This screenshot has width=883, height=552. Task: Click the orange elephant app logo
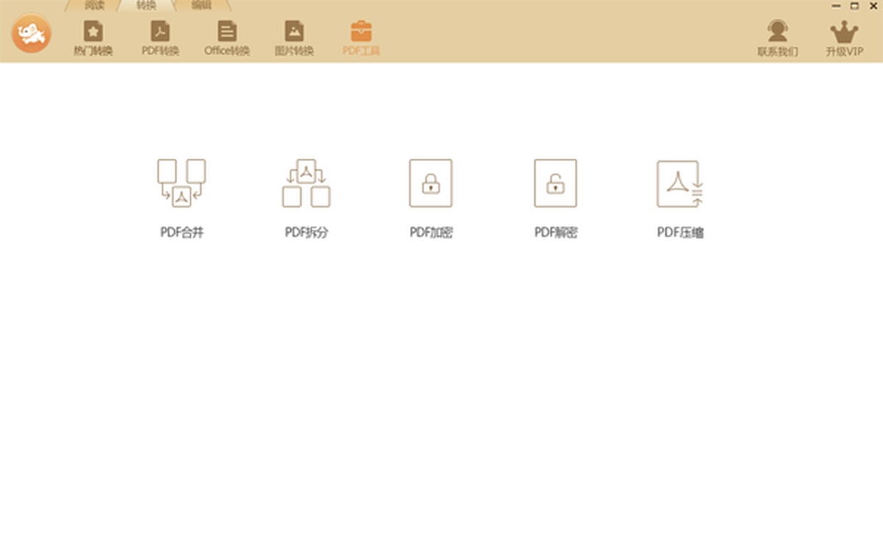pyautogui.click(x=31, y=33)
